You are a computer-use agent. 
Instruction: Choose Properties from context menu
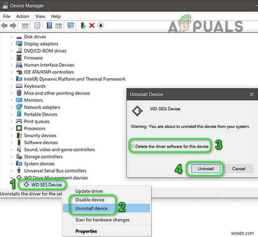tap(107, 231)
